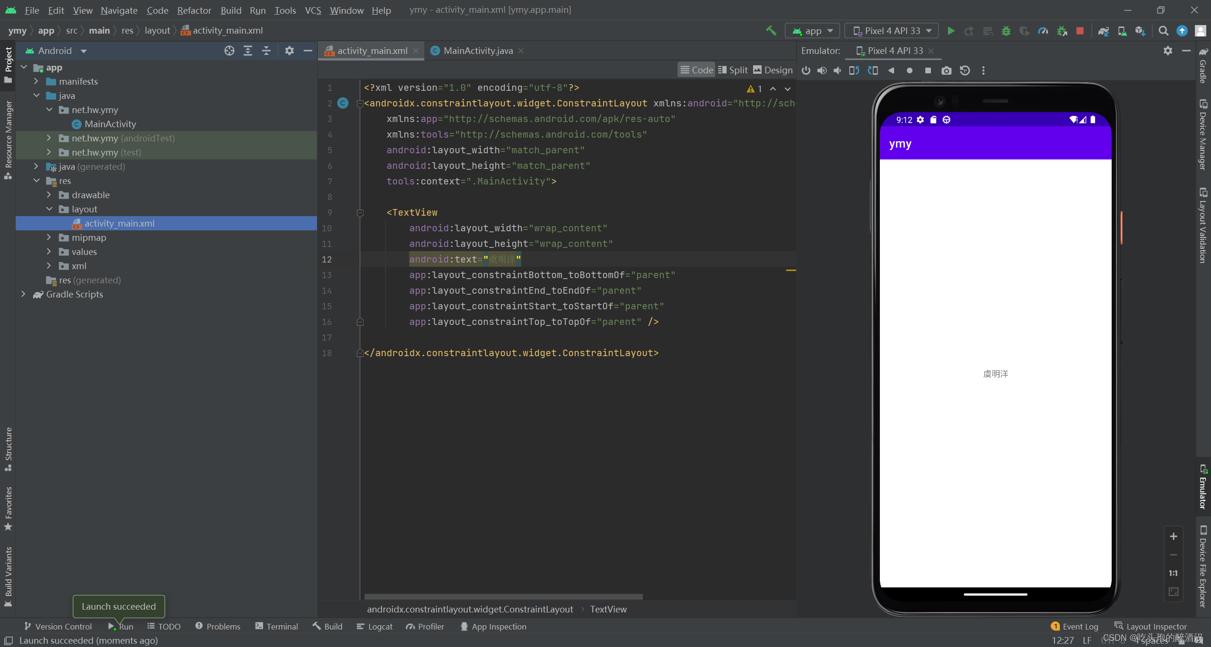
Task: Click the Debug app bug icon
Action: pos(1006,31)
